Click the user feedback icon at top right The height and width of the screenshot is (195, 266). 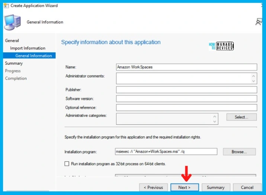tap(259, 22)
